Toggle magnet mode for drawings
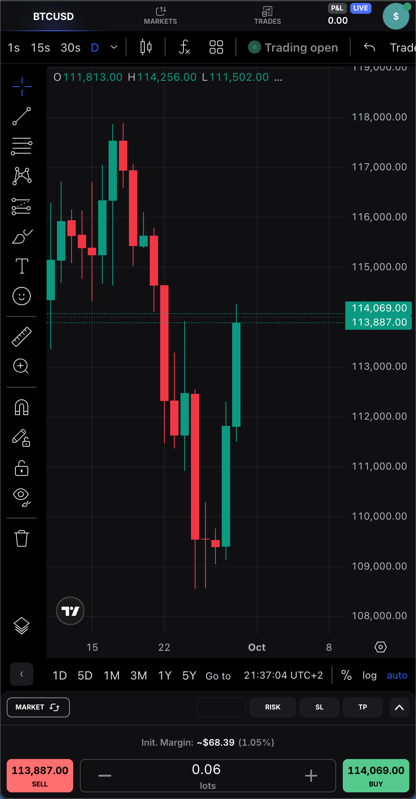416x799 pixels. (x=22, y=407)
